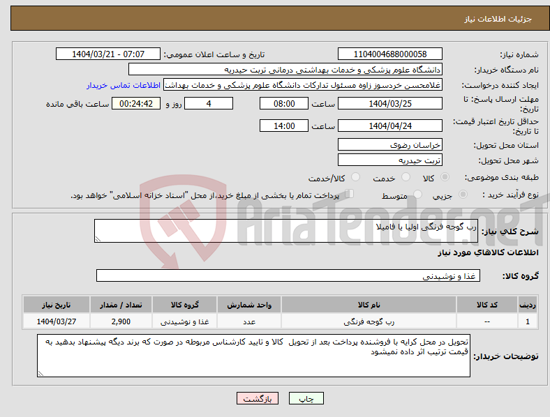Select the متوسط purchase type radio
Image resolution: width=550 pixels, height=417 pixels.
click(417, 194)
